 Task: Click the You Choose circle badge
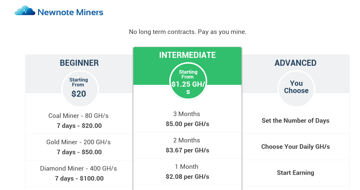click(296, 88)
